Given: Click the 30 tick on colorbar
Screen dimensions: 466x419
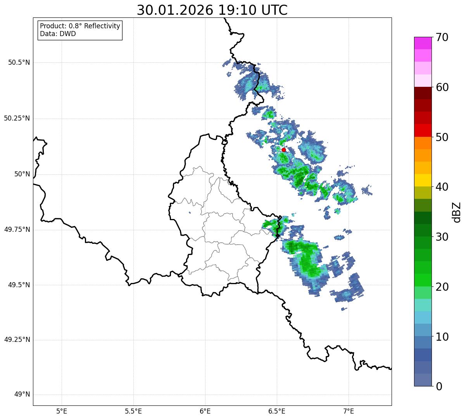Looking at the screenshot, I should coord(442,237).
